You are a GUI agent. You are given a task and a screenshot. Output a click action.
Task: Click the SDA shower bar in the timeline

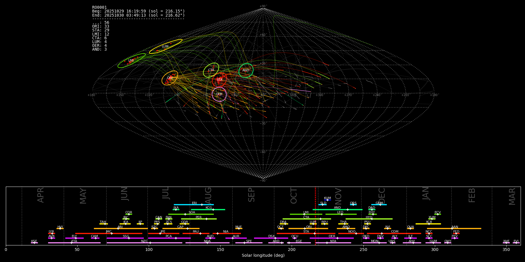click(x=191, y=214)
